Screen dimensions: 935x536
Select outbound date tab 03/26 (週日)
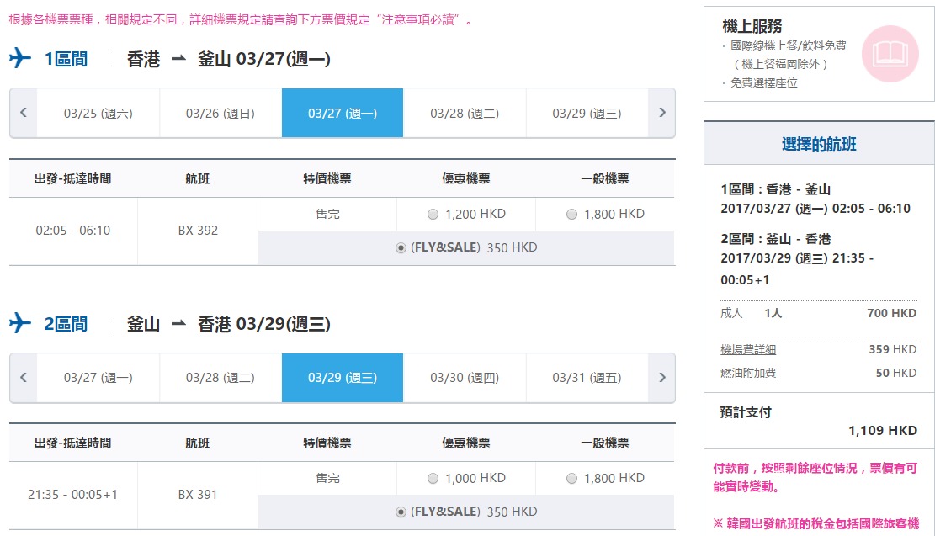pyautogui.click(x=220, y=114)
